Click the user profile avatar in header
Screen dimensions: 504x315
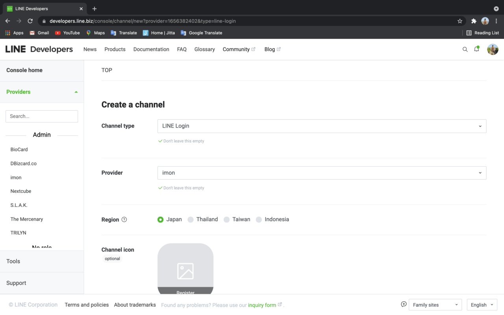[x=493, y=49]
